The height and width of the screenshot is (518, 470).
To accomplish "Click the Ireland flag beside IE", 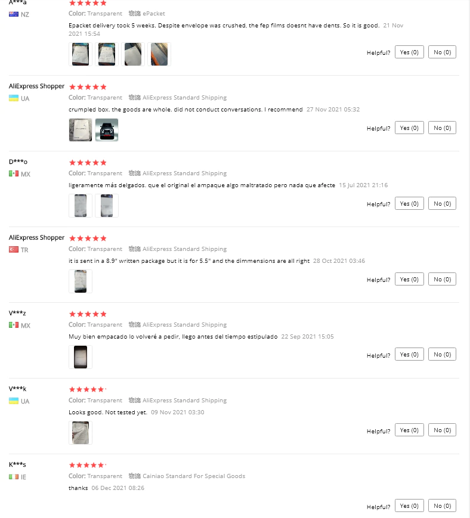I will point(14,477).
